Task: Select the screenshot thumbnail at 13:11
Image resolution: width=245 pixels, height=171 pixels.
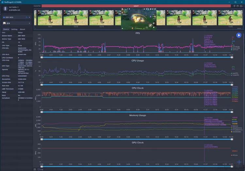Action: click(50, 18)
